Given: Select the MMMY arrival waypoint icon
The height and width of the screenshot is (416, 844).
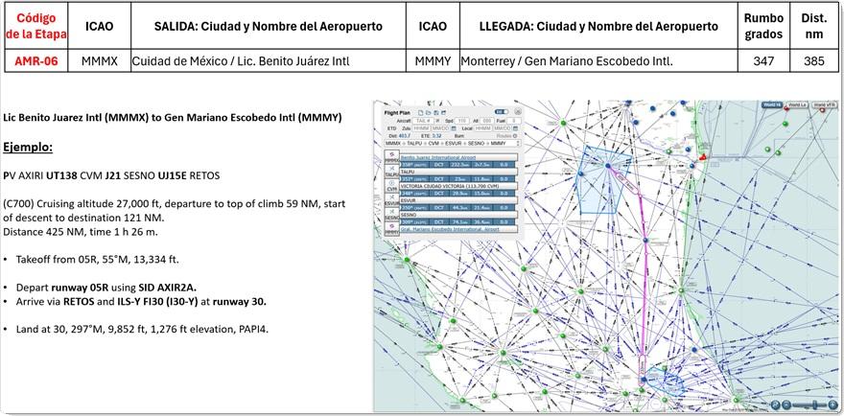Looking at the screenshot, I should [x=392, y=229].
